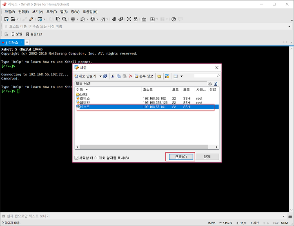This screenshot has height=226, width=294.
Task: Sort sessions by the 이름 column header
Action: pos(108,90)
